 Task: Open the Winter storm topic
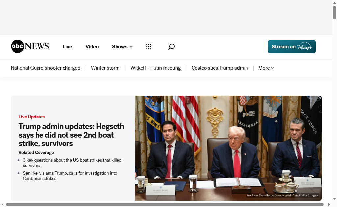click(x=105, y=68)
